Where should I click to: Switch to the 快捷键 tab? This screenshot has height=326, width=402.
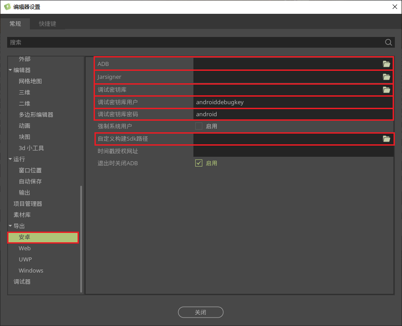pyautogui.click(x=47, y=24)
